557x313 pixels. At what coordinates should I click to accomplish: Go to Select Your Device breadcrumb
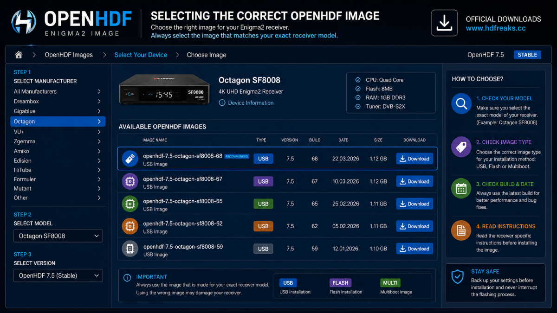click(141, 55)
